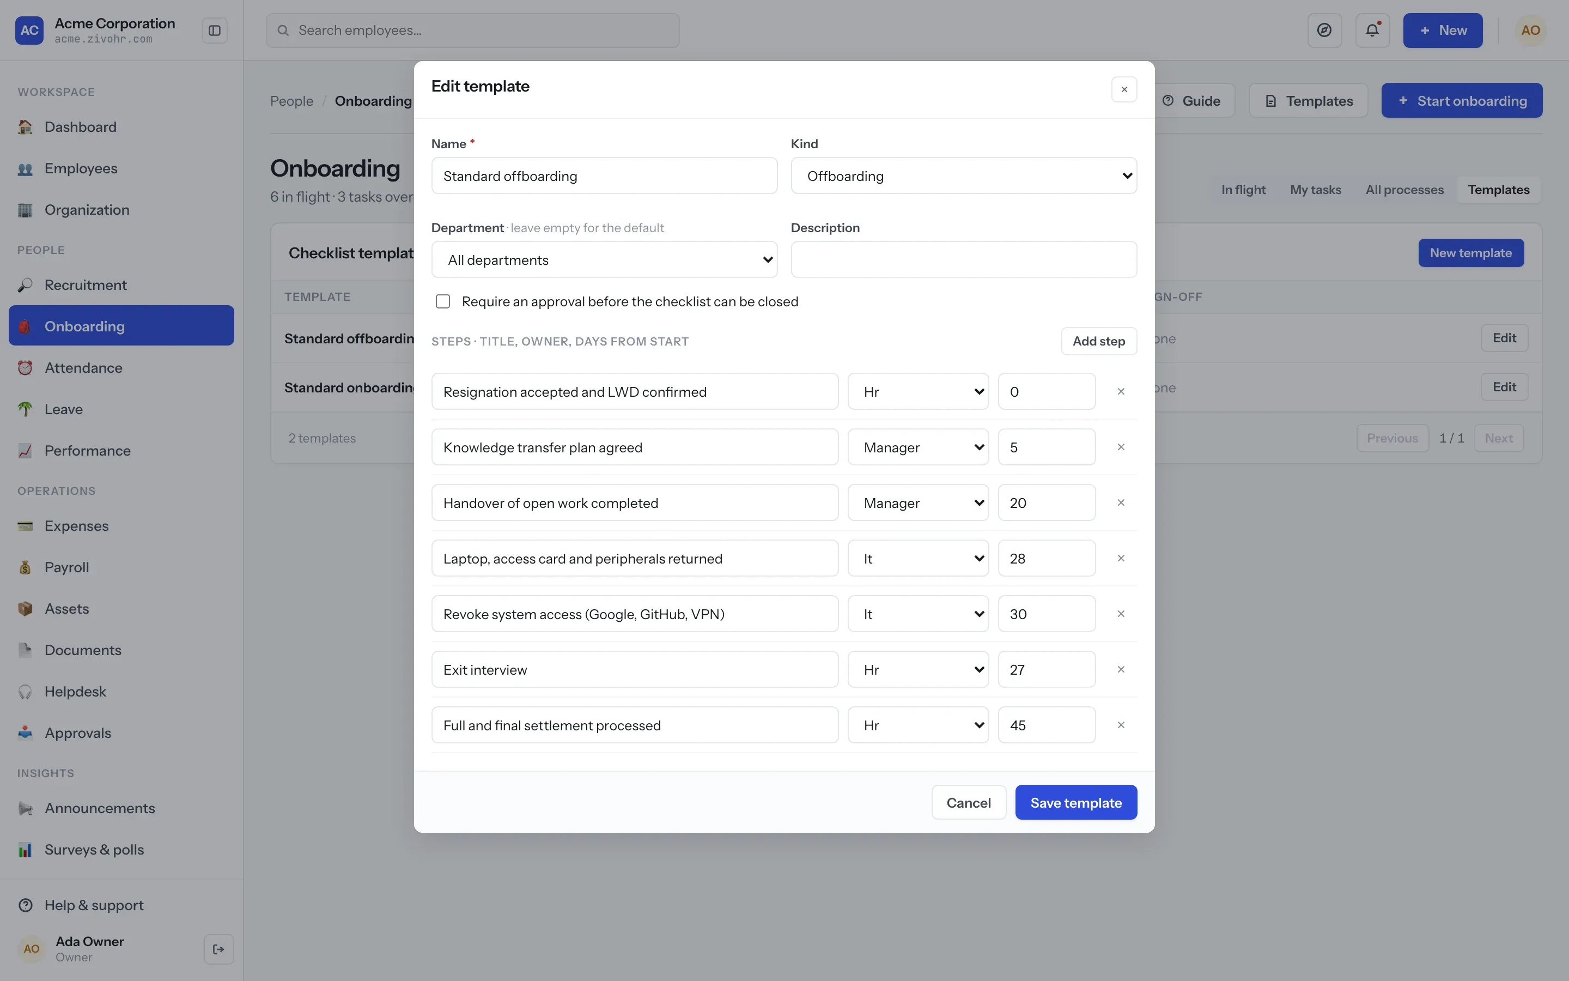
Task: Remove the Revoke system access step
Action: (x=1120, y=614)
